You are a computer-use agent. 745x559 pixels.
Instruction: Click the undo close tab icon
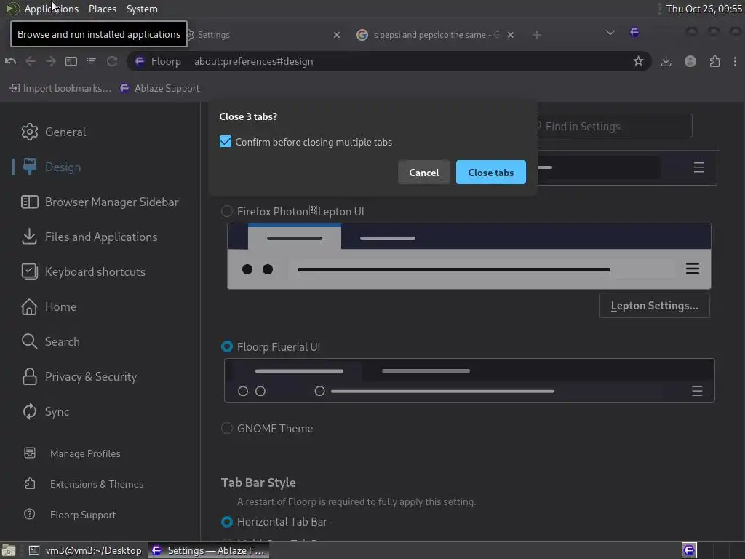[x=10, y=61]
